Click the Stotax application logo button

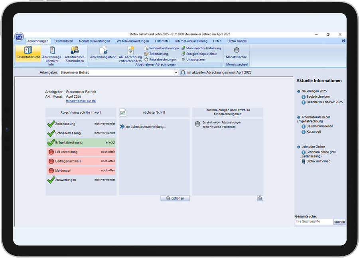(19, 37)
